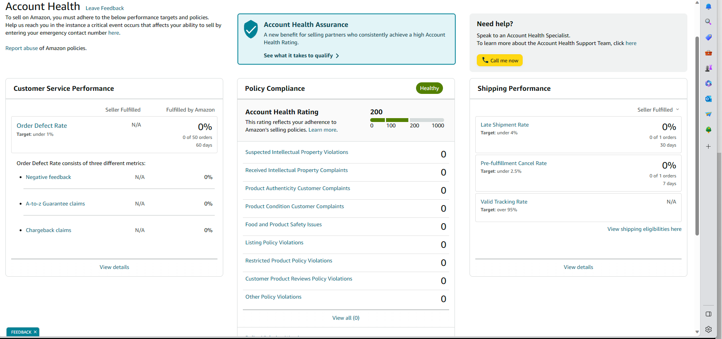
Task: Open the Edge sidebar search icon
Action: [x=708, y=22]
